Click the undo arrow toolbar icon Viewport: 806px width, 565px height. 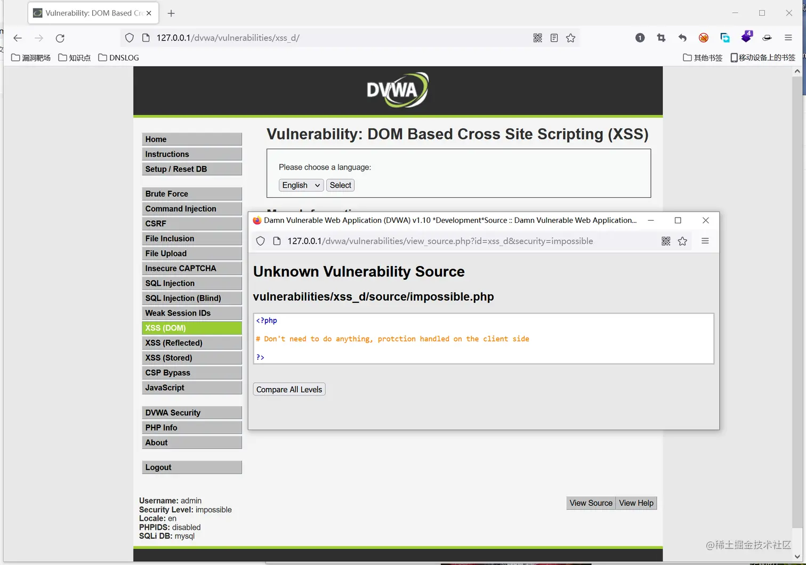(682, 38)
